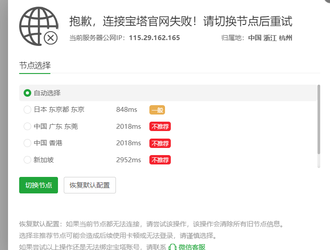Click the IP address 115.29.162.165
Viewport: 330px width, 250px height.
click(154, 38)
